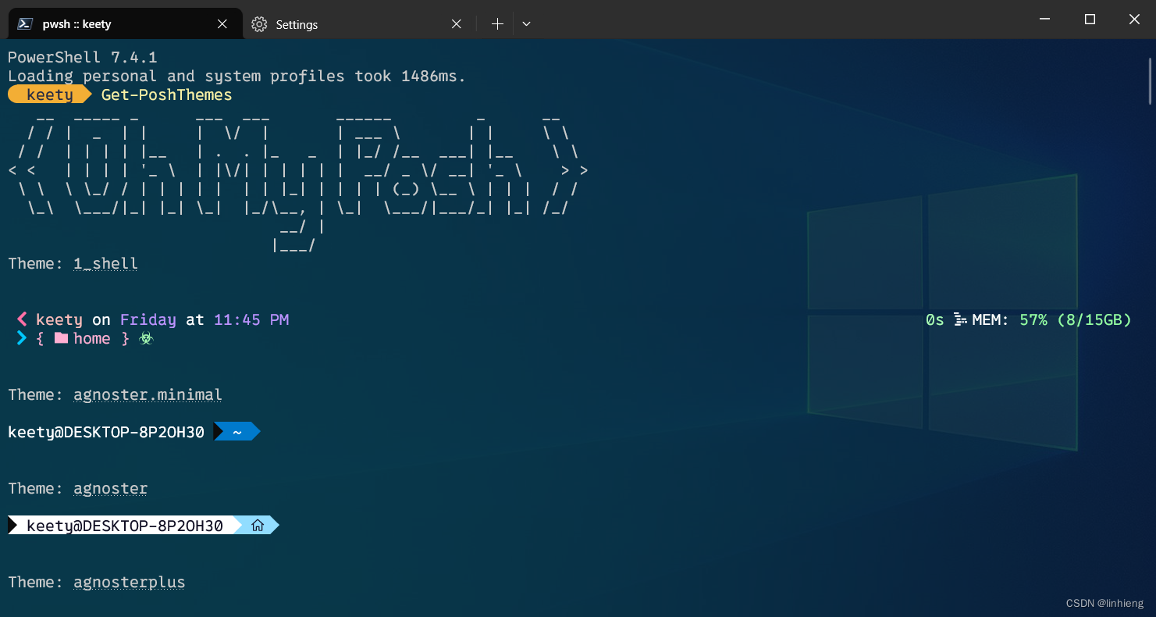Click the memory icon before MEM

[x=961, y=319]
